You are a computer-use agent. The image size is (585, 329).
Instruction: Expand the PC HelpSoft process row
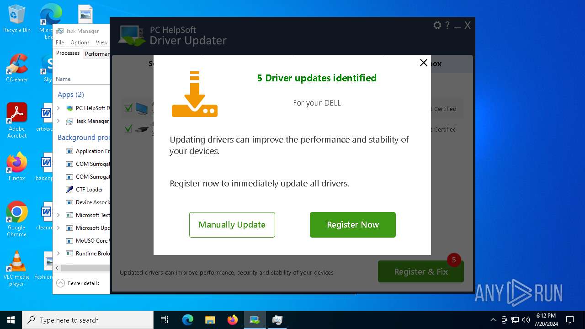(58, 108)
